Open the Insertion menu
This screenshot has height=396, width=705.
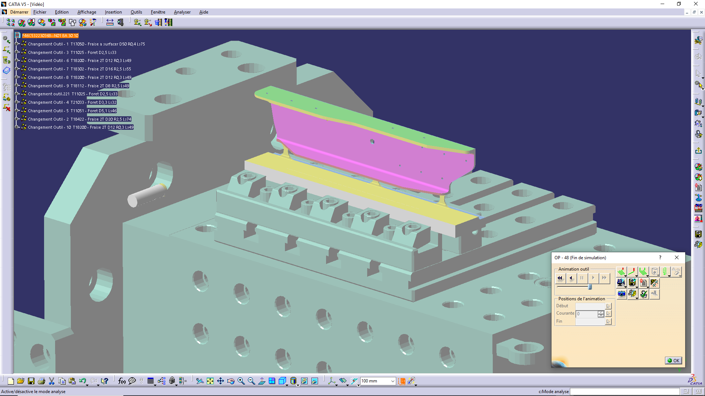(113, 12)
